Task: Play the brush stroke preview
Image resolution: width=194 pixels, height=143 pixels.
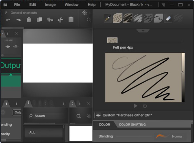Action: 136,106
